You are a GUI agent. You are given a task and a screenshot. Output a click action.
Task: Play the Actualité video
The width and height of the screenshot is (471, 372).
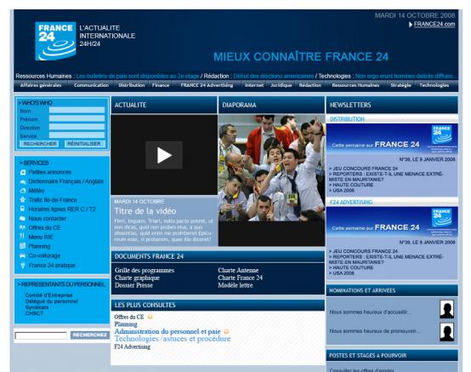pyautogui.click(x=164, y=155)
